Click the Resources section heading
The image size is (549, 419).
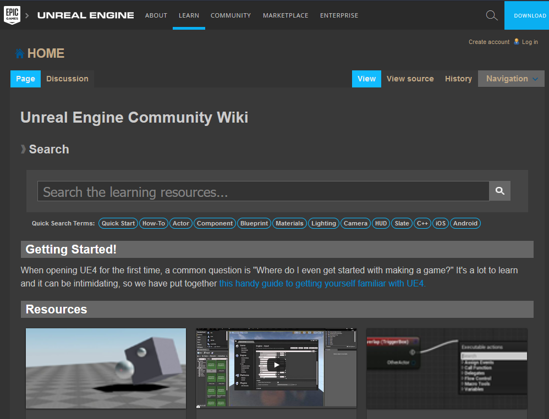click(x=56, y=310)
